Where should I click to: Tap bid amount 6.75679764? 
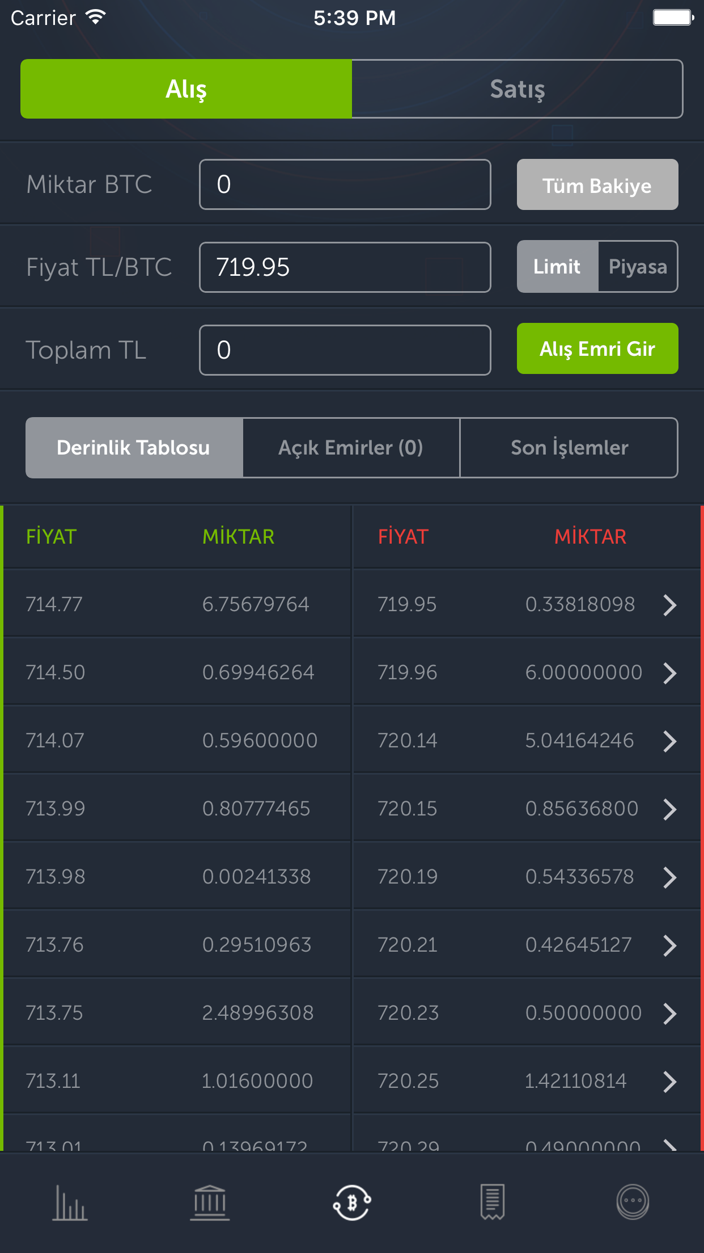256,604
